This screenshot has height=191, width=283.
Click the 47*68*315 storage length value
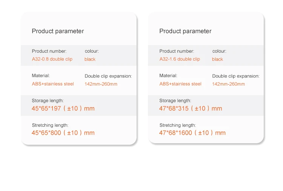191,108
